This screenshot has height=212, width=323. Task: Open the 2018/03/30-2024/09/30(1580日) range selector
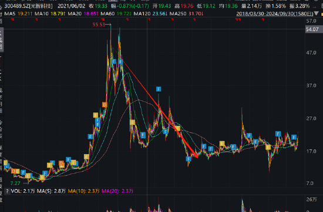click(x=275, y=14)
